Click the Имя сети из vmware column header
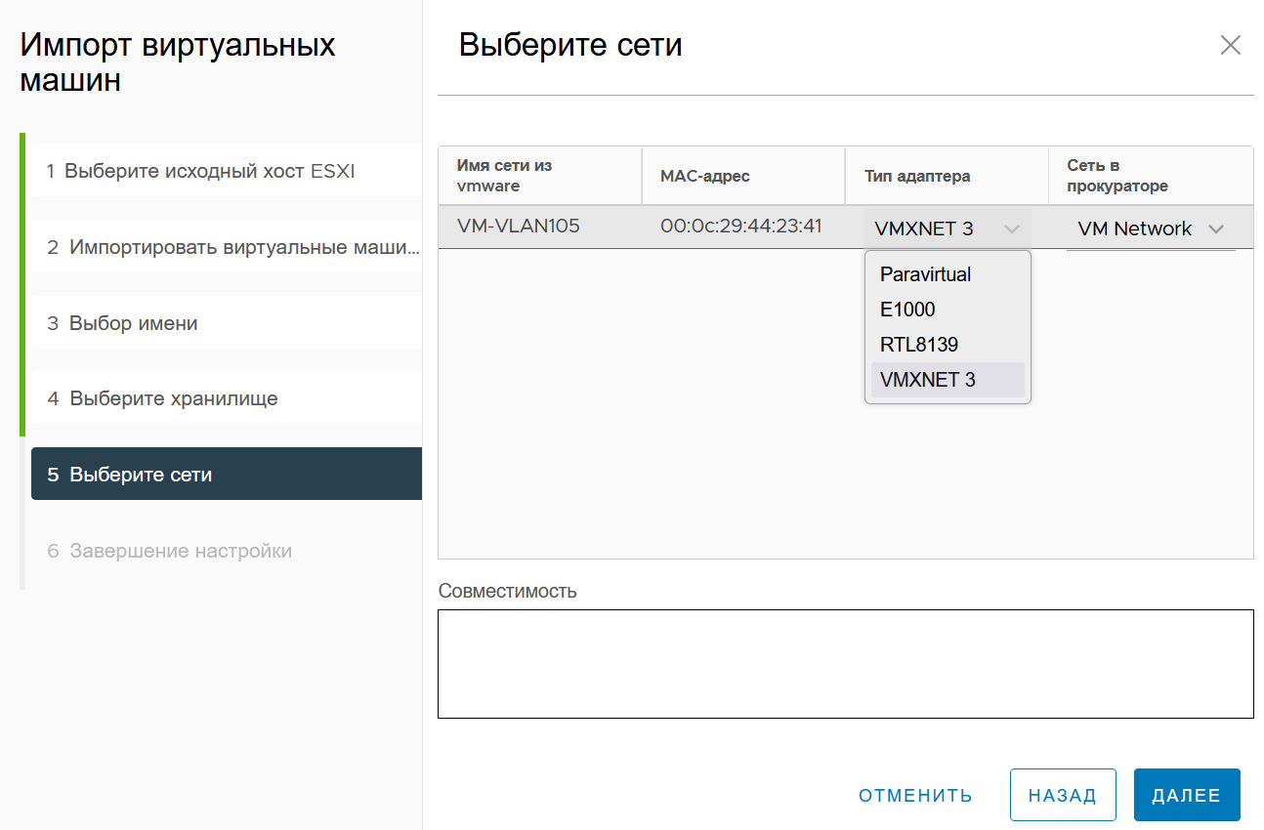 tap(539, 176)
